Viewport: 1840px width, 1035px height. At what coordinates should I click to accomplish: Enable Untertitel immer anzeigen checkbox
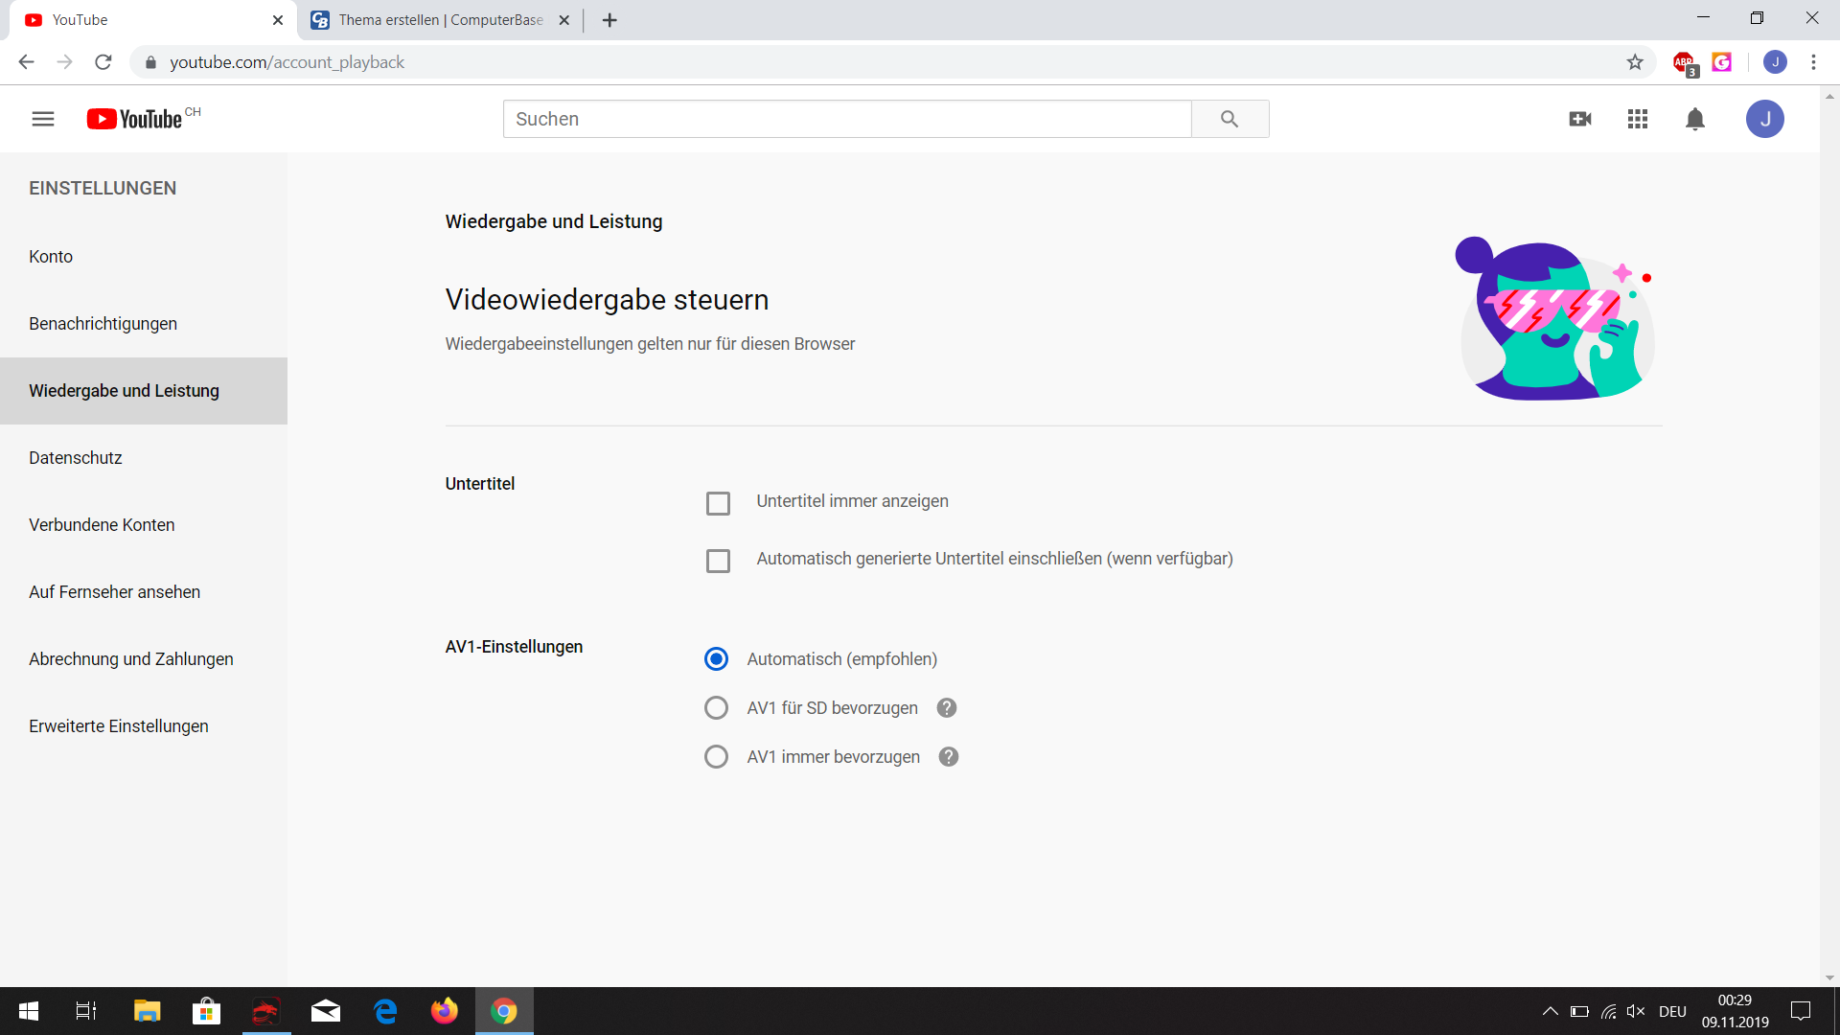click(718, 503)
